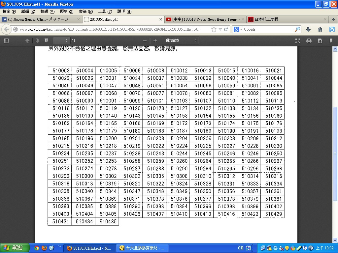Image resolution: width=338 pixels, height=253 pixels.
Task: Select 201305CHlist.pdf taskbar button
Action: [90, 248]
